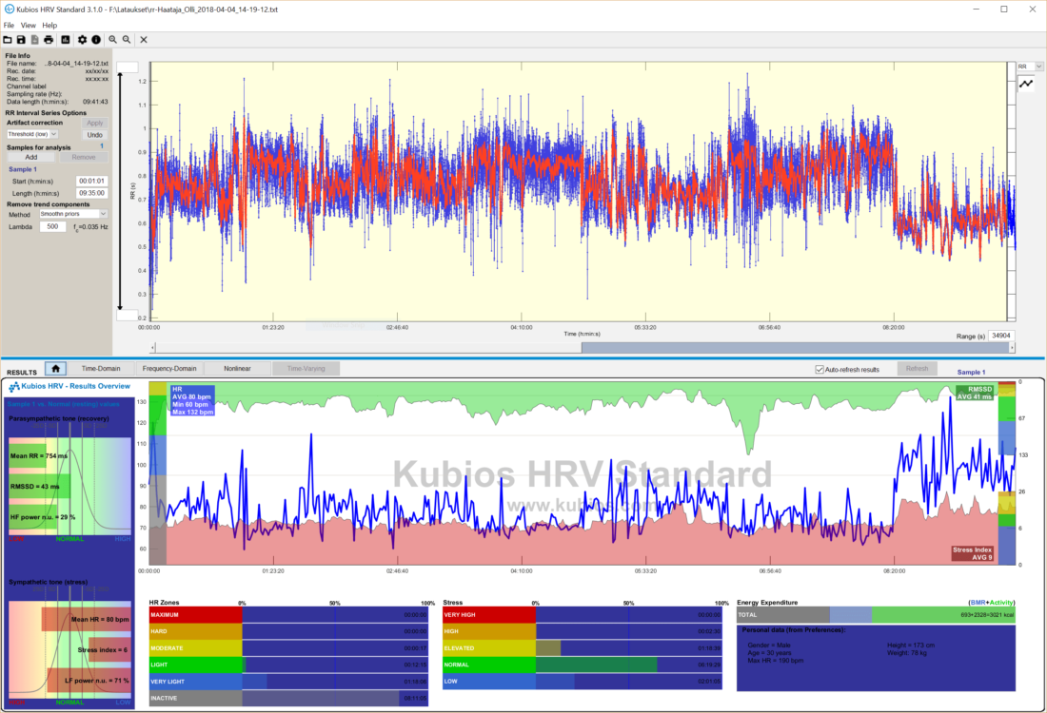Click the Refresh results button

(917, 369)
